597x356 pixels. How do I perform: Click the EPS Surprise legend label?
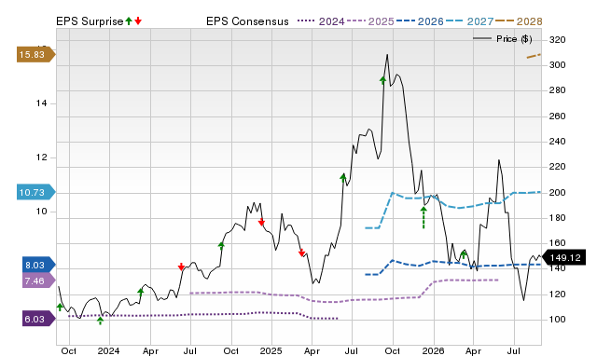coord(90,21)
